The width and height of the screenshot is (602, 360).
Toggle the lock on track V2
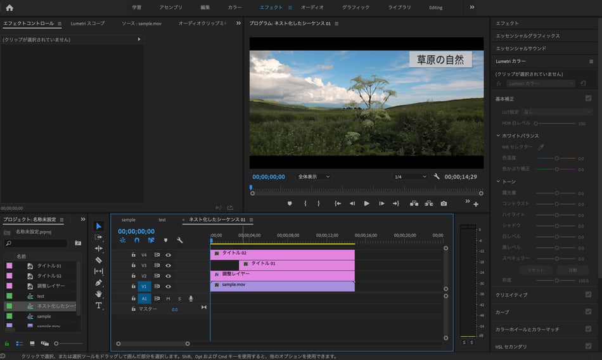tap(133, 276)
